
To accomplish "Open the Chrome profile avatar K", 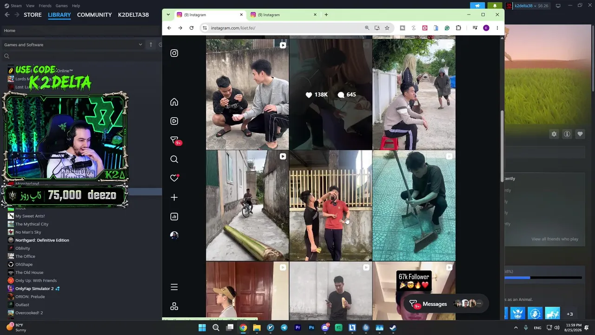I will 486,28.
